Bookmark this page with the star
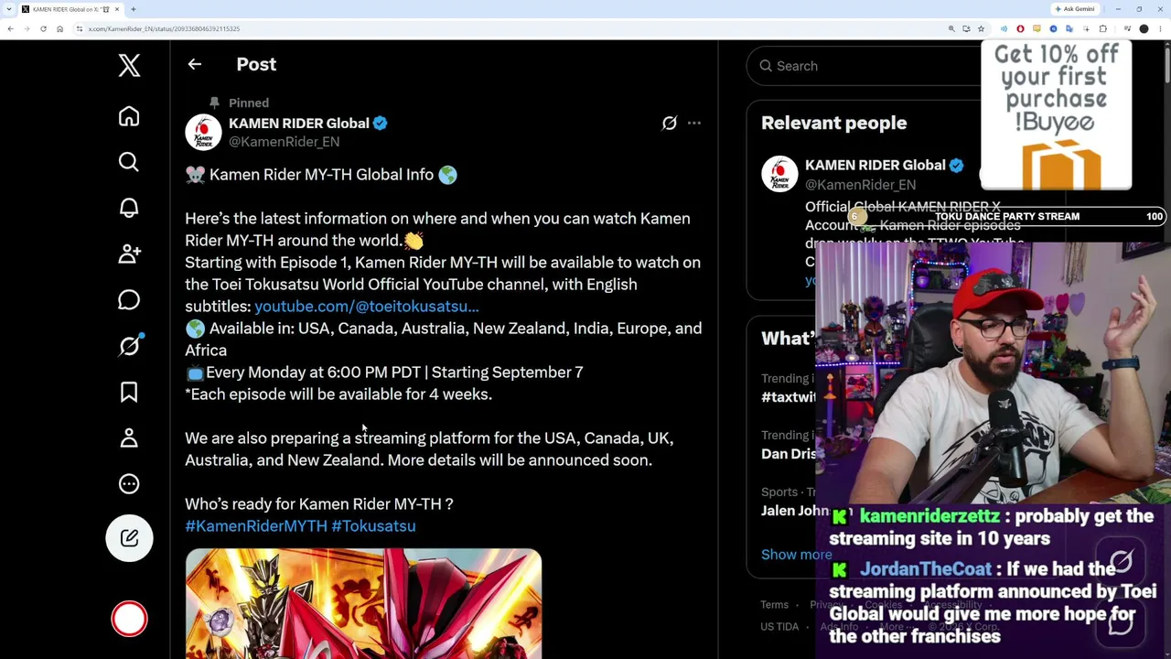This screenshot has width=1171, height=659. 981,29
